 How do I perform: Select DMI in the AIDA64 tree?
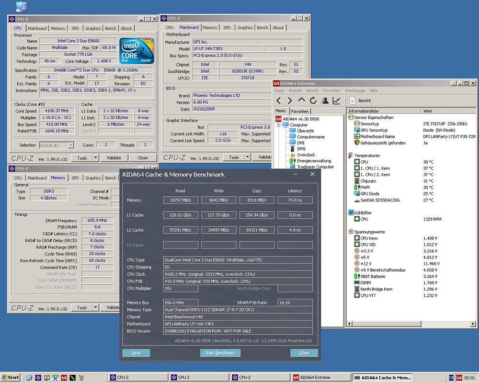297,143
